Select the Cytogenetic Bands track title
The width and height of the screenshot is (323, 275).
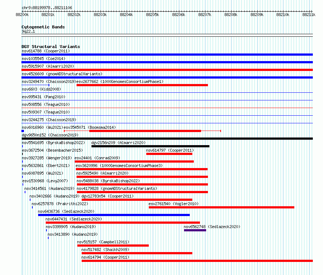[x=43, y=27]
